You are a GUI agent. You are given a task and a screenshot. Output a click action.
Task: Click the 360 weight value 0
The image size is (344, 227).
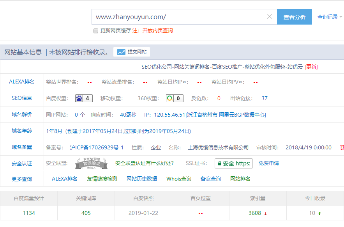178,98
